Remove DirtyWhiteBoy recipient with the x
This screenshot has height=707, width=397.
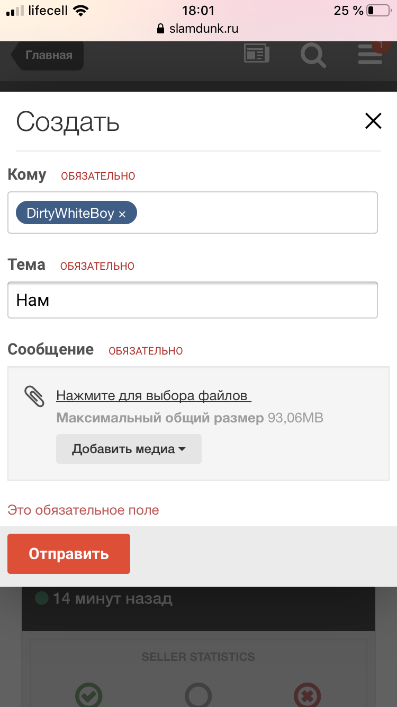click(x=122, y=214)
